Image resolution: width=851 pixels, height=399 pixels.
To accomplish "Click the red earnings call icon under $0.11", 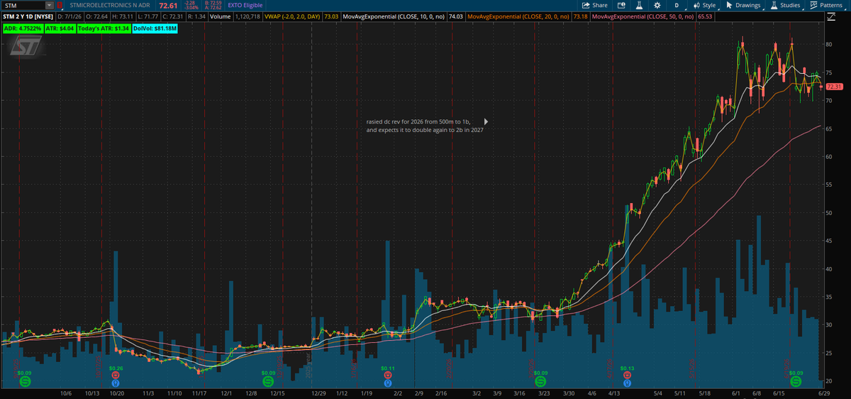I will click(x=388, y=375).
